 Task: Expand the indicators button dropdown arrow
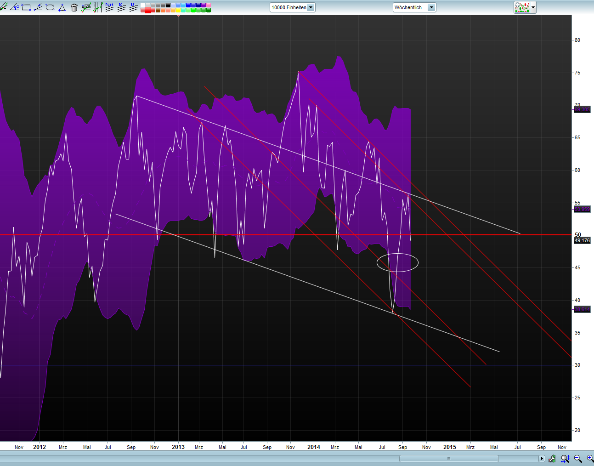click(x=533, y=7)
